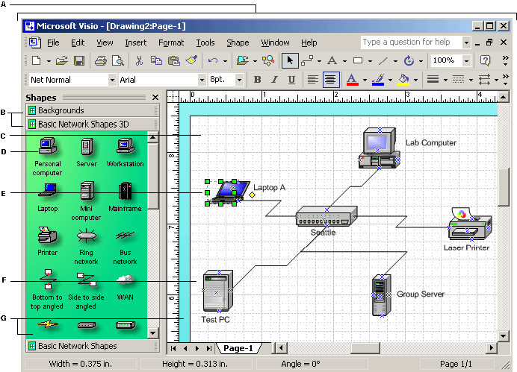The width and height of the screenshot is (517, 372).
Task: Apply the yellow fill color swatch
Action: tap(403, 80)
